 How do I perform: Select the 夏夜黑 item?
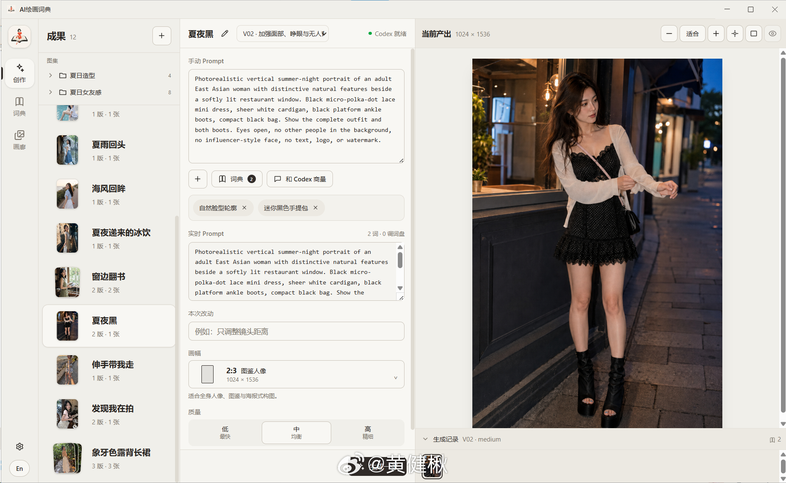(109, 326)
